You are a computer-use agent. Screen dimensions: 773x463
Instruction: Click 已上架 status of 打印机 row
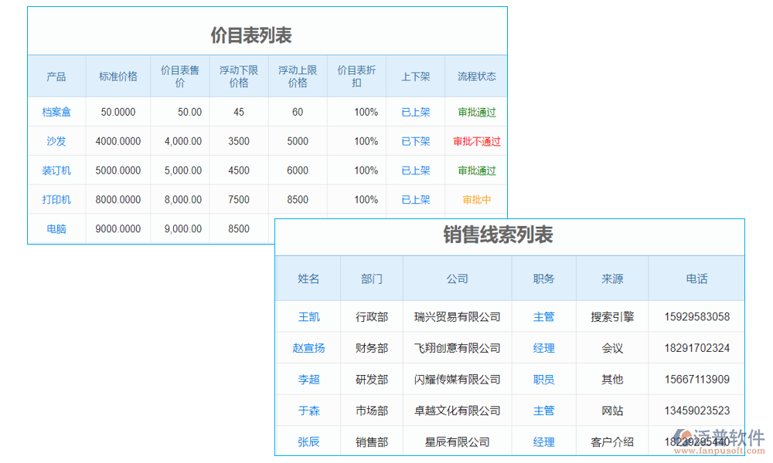(415, 199)
